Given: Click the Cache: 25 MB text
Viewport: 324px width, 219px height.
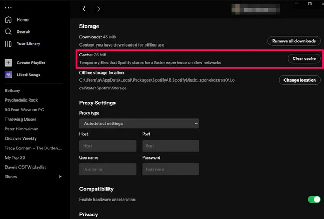Looking at the screenshot, I should coord(93,55).
